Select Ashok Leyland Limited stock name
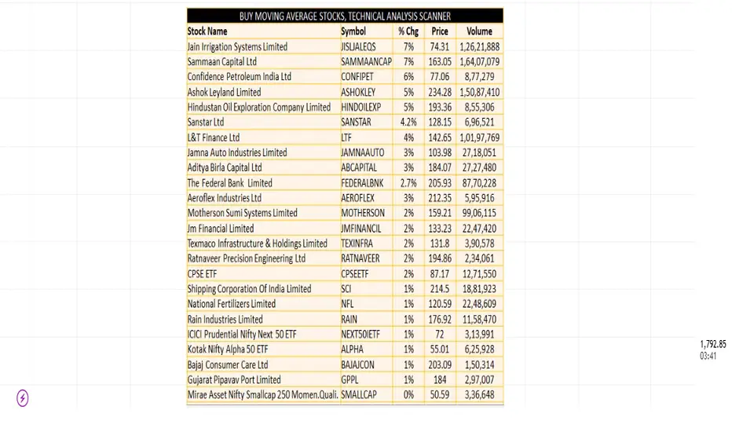 click(224, 92)
